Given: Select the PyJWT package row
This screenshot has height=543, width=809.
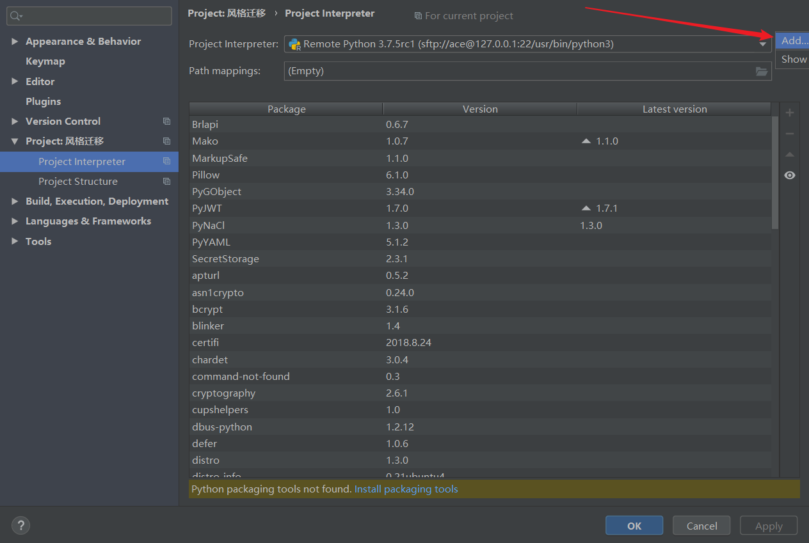Looking at the screenshot, I should click(480, 209).
